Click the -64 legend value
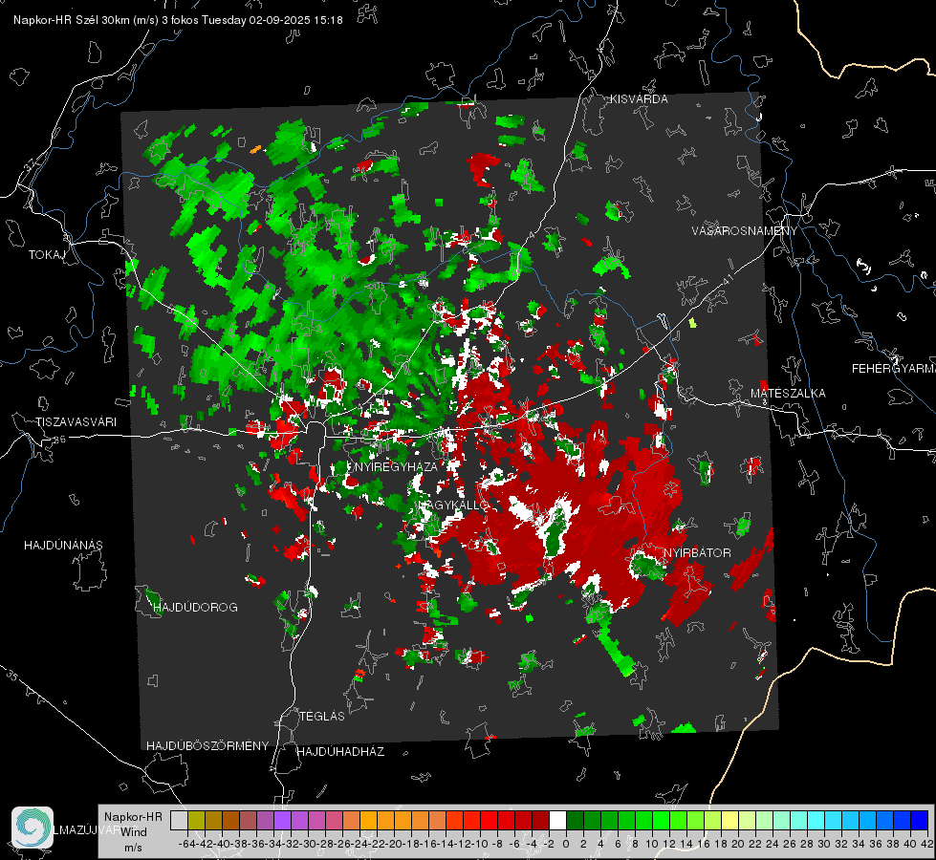 186,844
